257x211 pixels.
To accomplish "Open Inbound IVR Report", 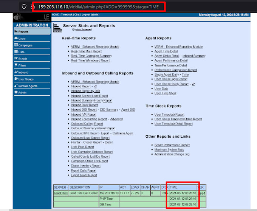I will (84, 115).
